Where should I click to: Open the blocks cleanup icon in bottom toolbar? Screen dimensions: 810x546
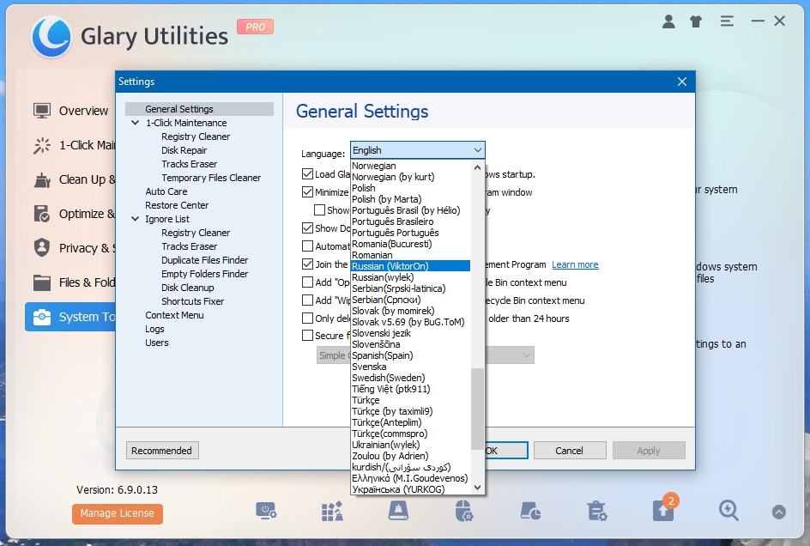(332, 511)
